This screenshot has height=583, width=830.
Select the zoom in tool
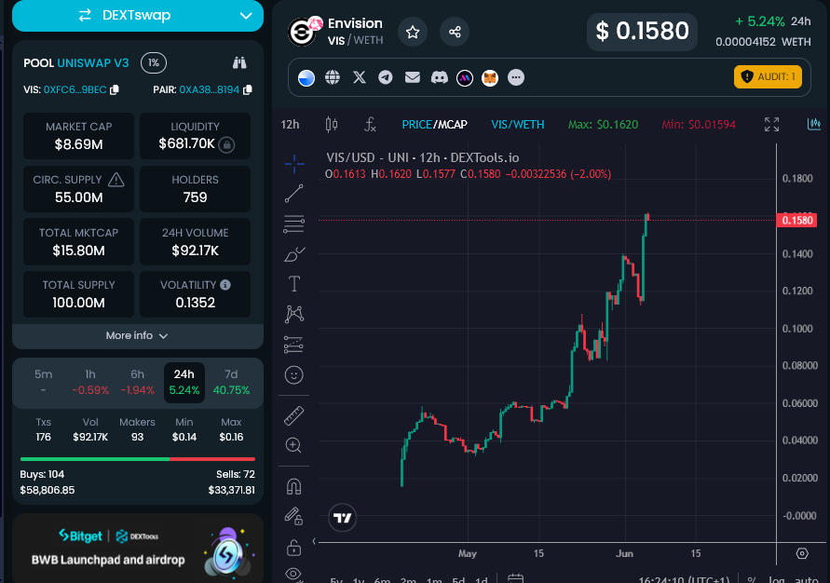click(x=294, y=445)
